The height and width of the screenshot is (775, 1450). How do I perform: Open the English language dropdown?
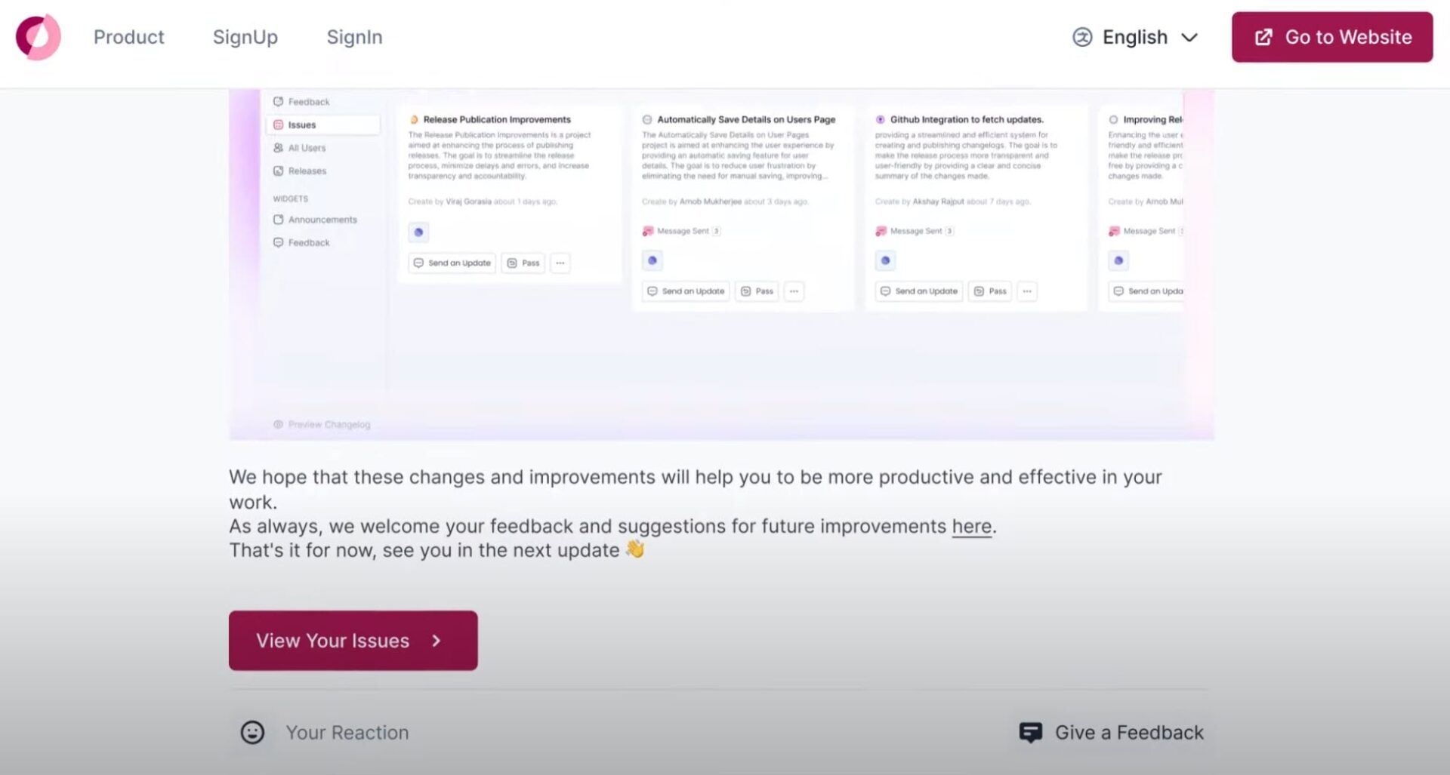[x=1135, y=37]
